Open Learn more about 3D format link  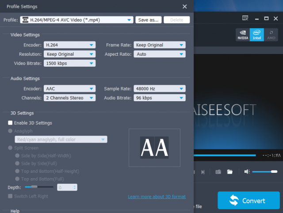(157, 197)
